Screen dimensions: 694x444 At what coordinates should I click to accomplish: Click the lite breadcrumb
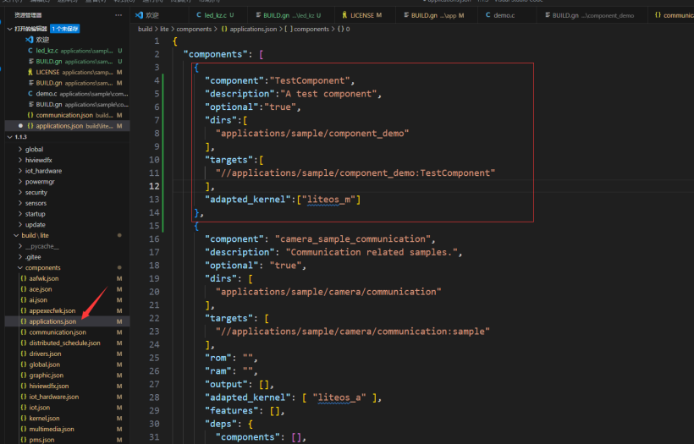[164, 29]
